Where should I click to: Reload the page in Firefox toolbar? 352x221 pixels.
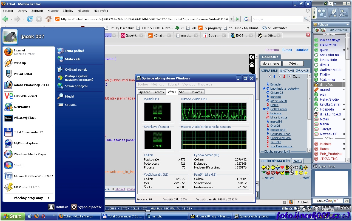[30, 19]
